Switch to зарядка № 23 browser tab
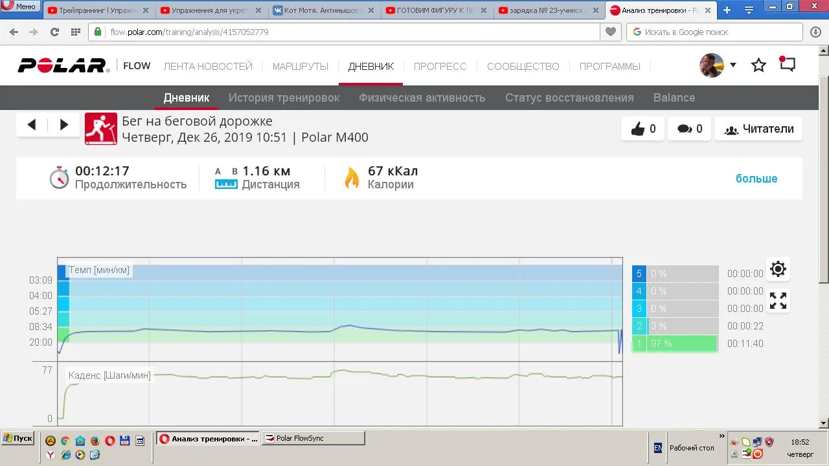Viewport: 829px width, 466px height. click(x=549, y=10)
